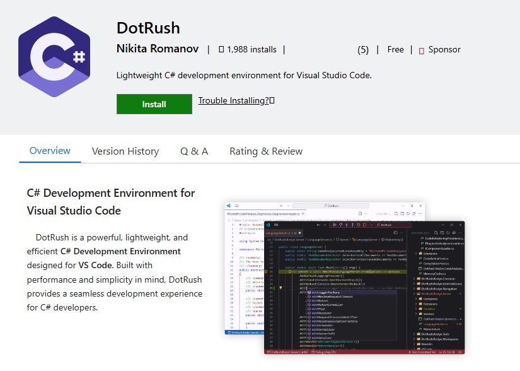Viewport: 520px width, 371px height.
Task: Click the Install button
Action: [x=154, y=104]
